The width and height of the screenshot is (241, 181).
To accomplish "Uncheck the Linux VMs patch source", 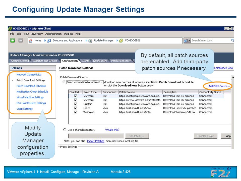I will pyautogui.click(x=75, y=108).
